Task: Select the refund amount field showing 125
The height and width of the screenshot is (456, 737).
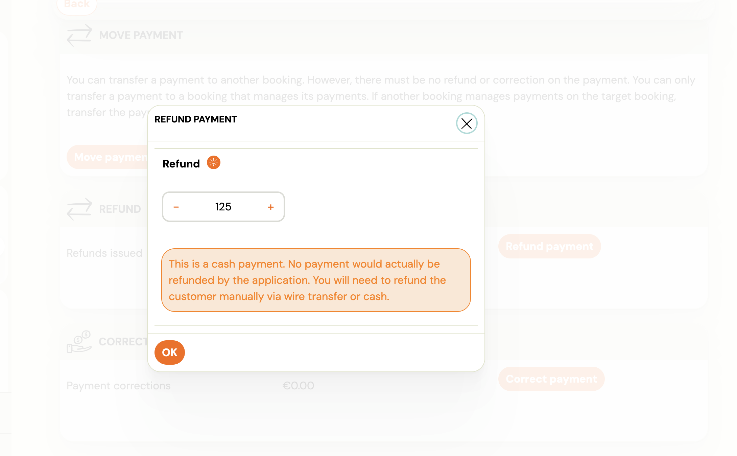Action: pyautogui.click(x=223, y=207)
